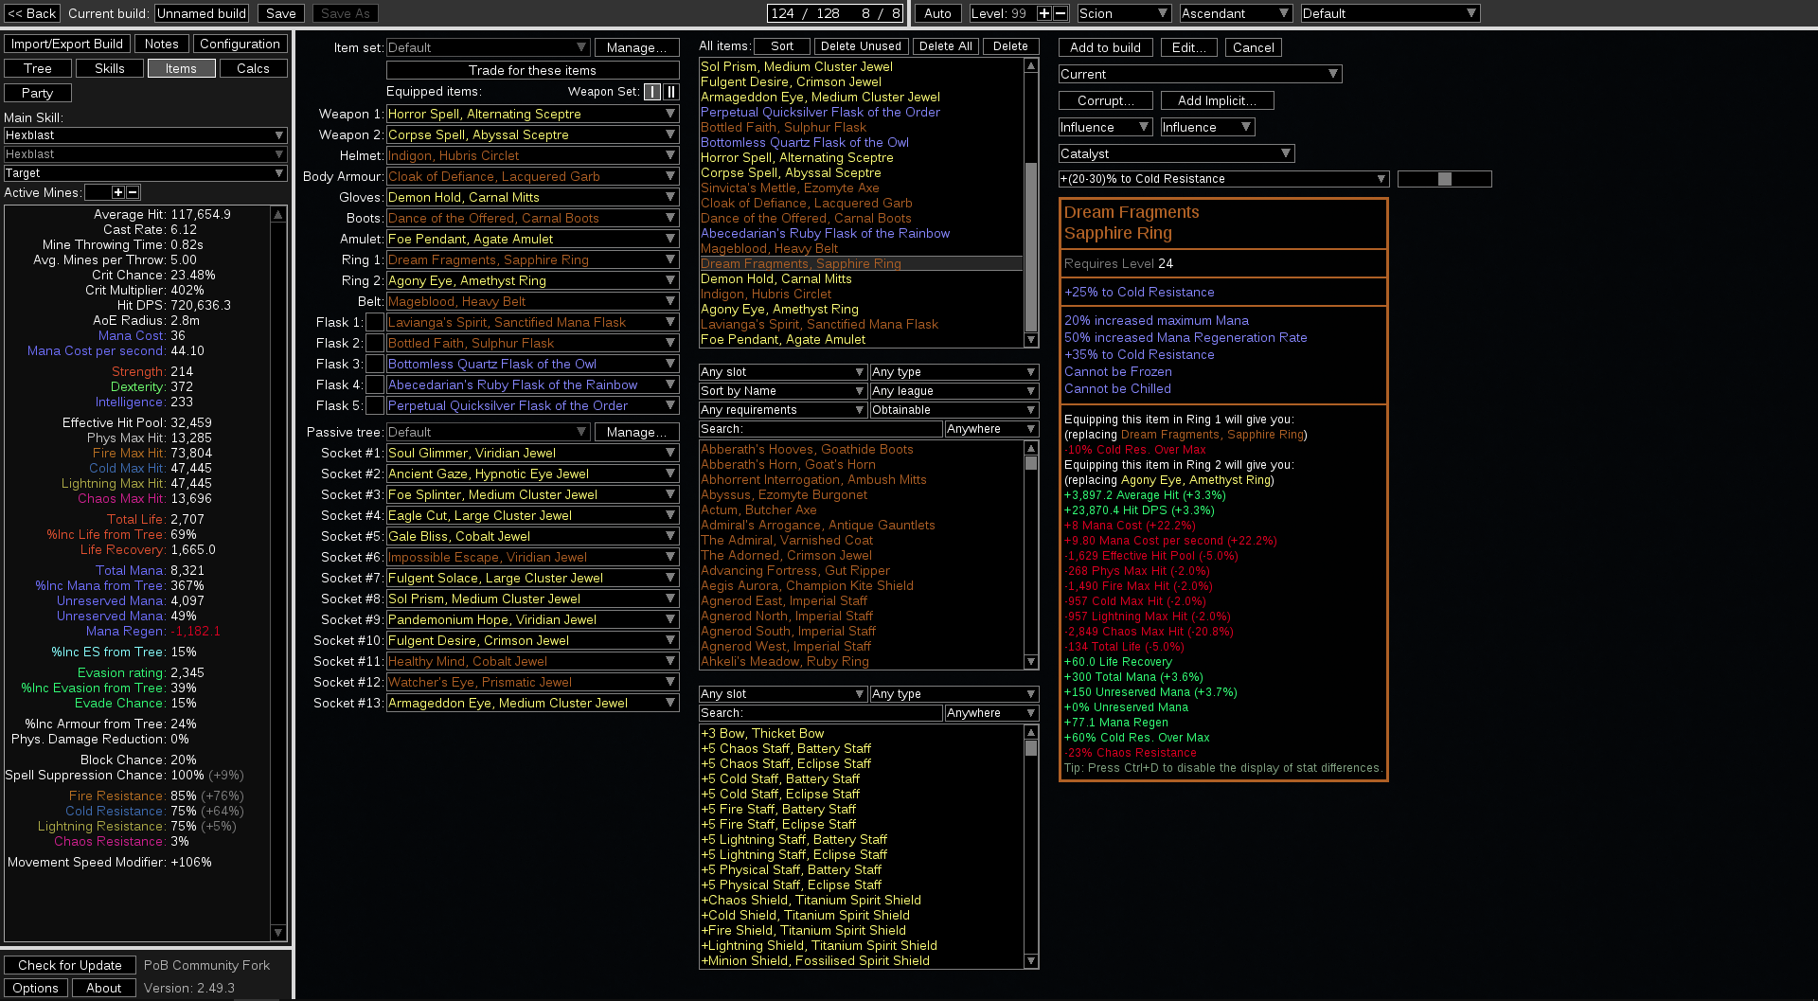The width and height of the screenshot is (1818, 1001).
Task: Open the Scion class dropdown
Action: (x=1123, y=13)
